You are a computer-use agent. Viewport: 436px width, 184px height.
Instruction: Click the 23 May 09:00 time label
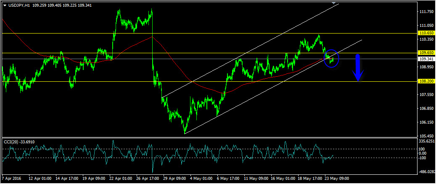[337, 178]
